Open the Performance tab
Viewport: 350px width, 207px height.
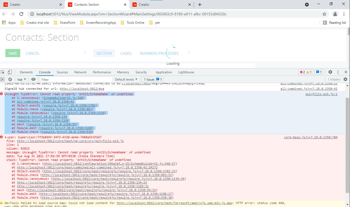tap(102, 72)
